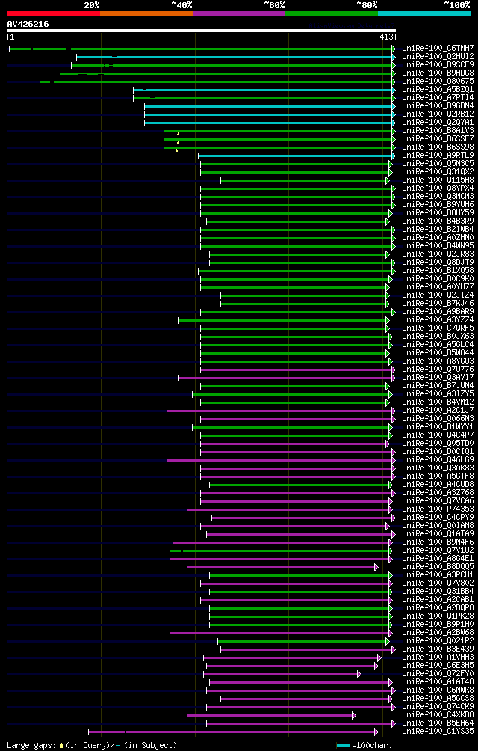The image size is (478, 751).
Task: Click the yellow query gap marker on UniRef100_B6SS98
Action: click(x=176, y=150)
